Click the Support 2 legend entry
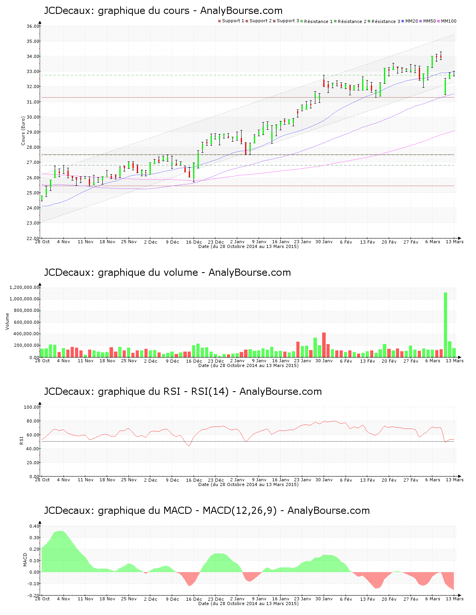Image resolution: width=476 pixels, height=615 pixels. click(x=259, y=21)
